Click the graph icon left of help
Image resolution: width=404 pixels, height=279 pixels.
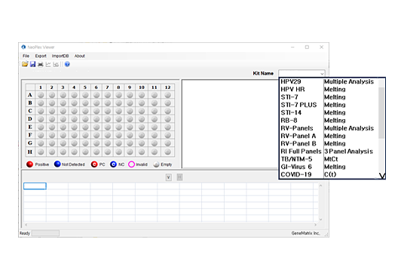click(56, 64)
